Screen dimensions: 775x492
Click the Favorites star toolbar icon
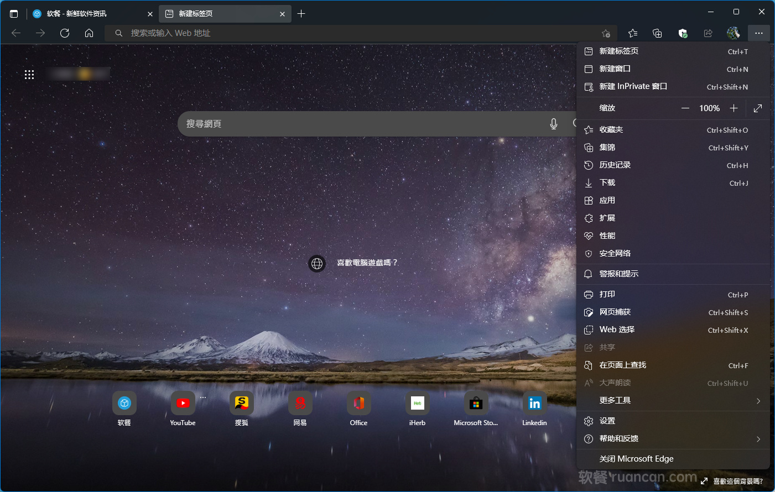coord(633,33)
